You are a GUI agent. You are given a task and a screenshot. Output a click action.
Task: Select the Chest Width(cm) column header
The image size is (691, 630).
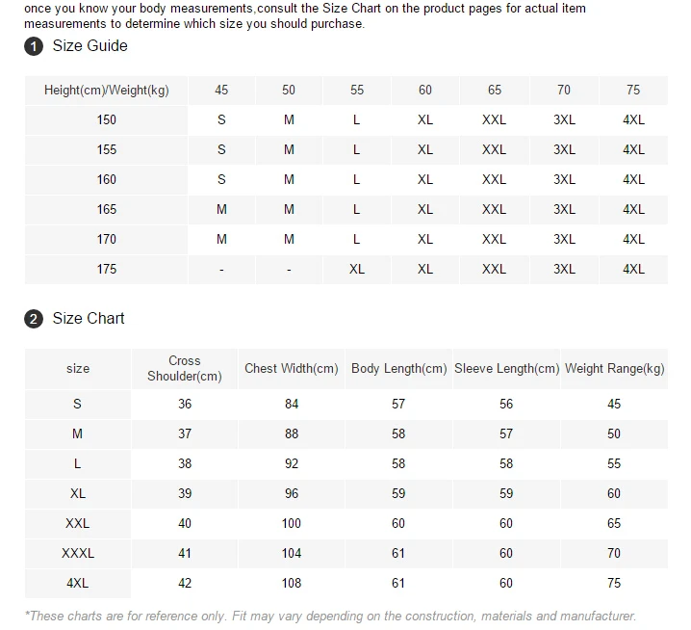pos(292,369)
